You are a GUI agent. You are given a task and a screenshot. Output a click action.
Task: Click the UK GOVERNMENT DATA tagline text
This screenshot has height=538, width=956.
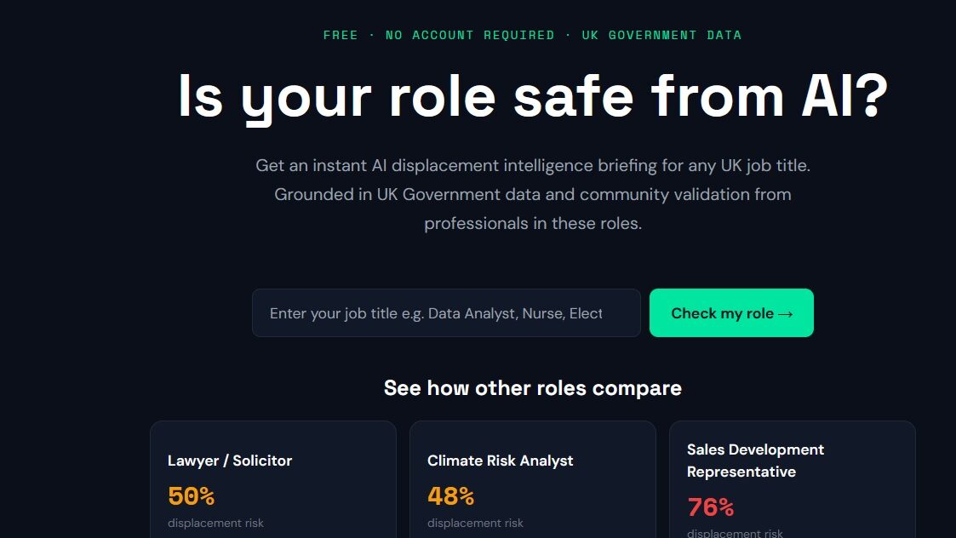(x=661, y=35)
